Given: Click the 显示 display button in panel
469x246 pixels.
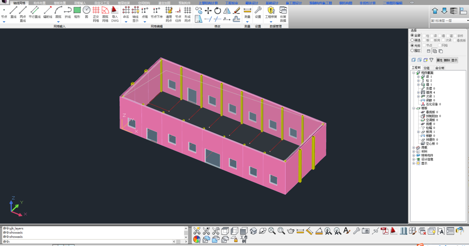Looking at the screenshot, I should (x=454, y=60).
